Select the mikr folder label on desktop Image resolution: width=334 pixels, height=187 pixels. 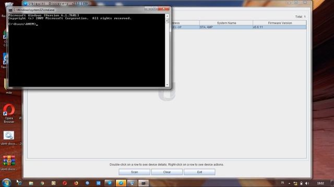[9, 92]
